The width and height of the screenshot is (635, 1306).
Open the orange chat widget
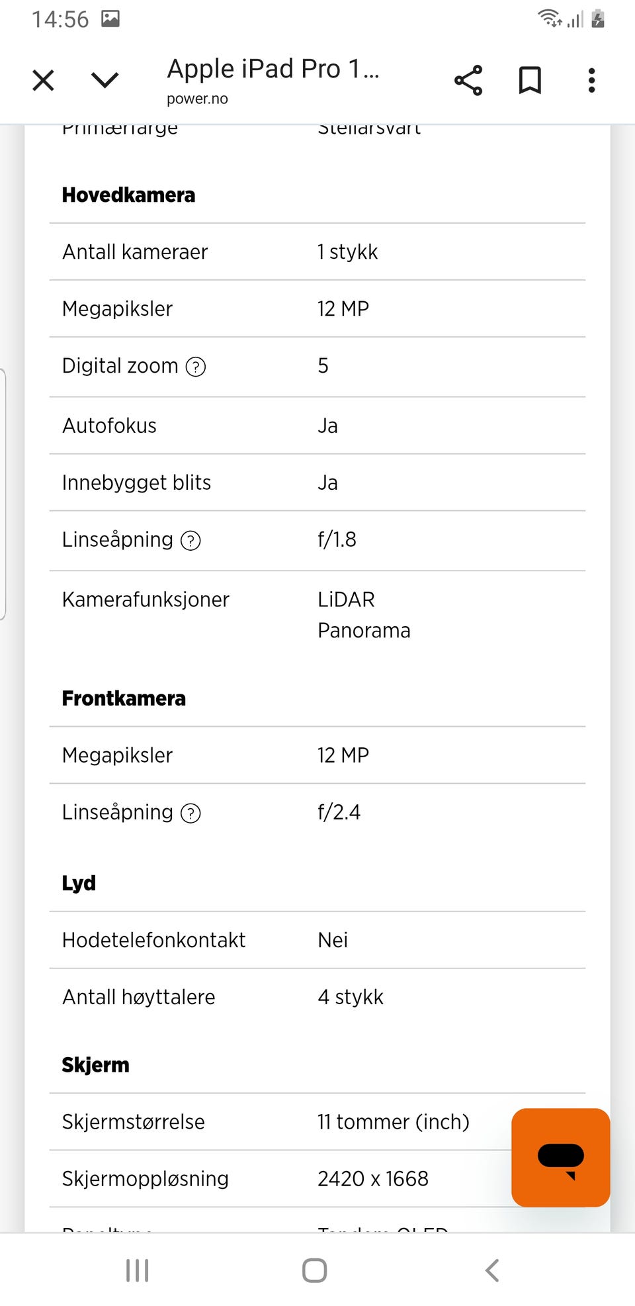pos(560,1158)
